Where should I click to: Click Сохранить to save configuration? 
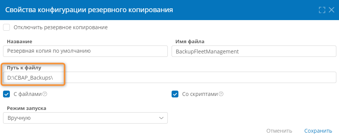click(318, 131)
